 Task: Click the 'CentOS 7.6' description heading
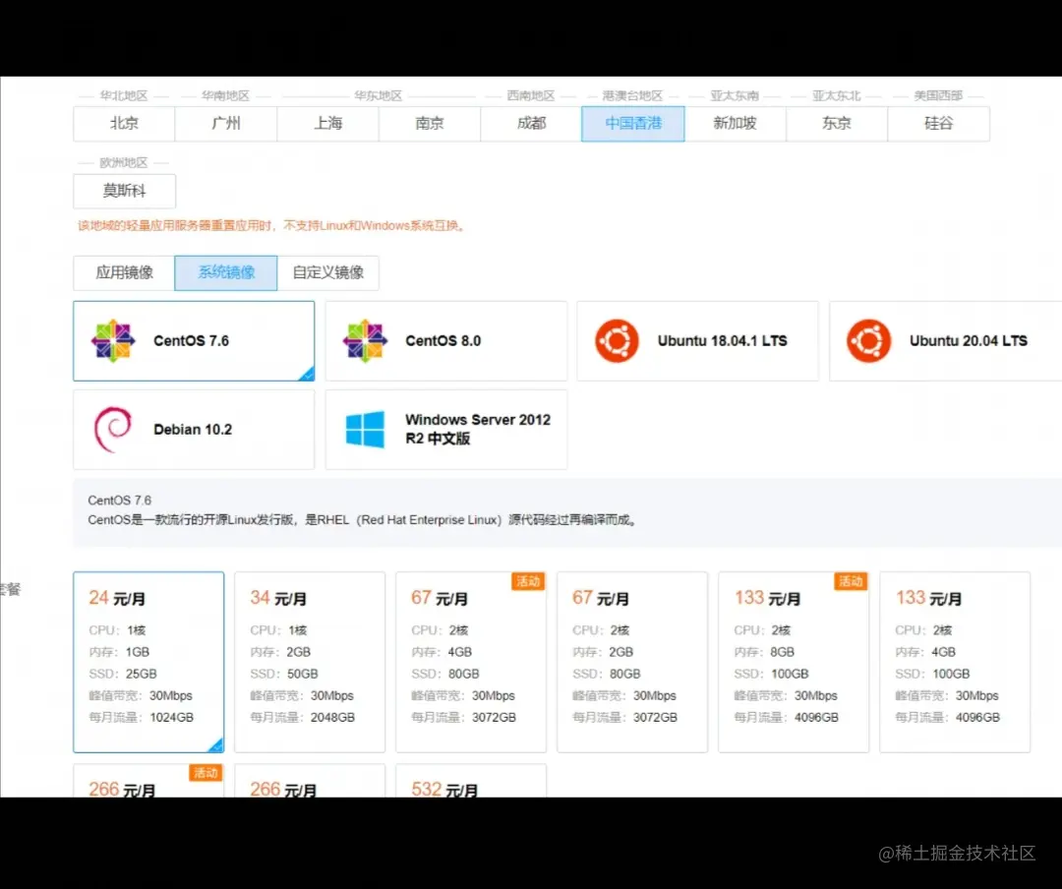(x=119, y=500)
